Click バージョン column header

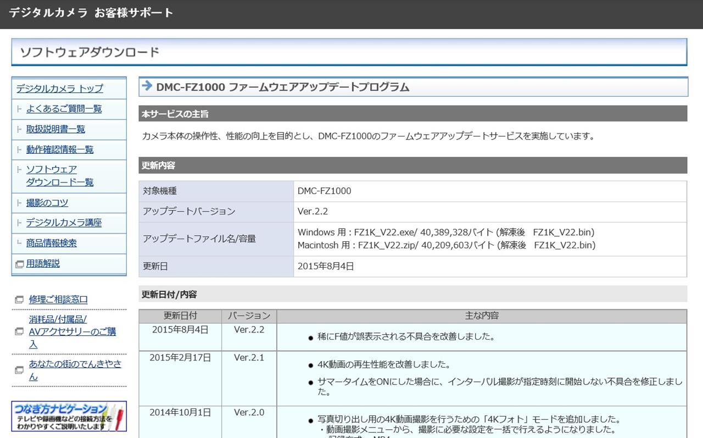tap(249, 316)
